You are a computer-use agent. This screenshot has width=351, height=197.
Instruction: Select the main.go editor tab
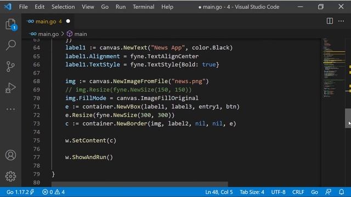pos(48,21)
